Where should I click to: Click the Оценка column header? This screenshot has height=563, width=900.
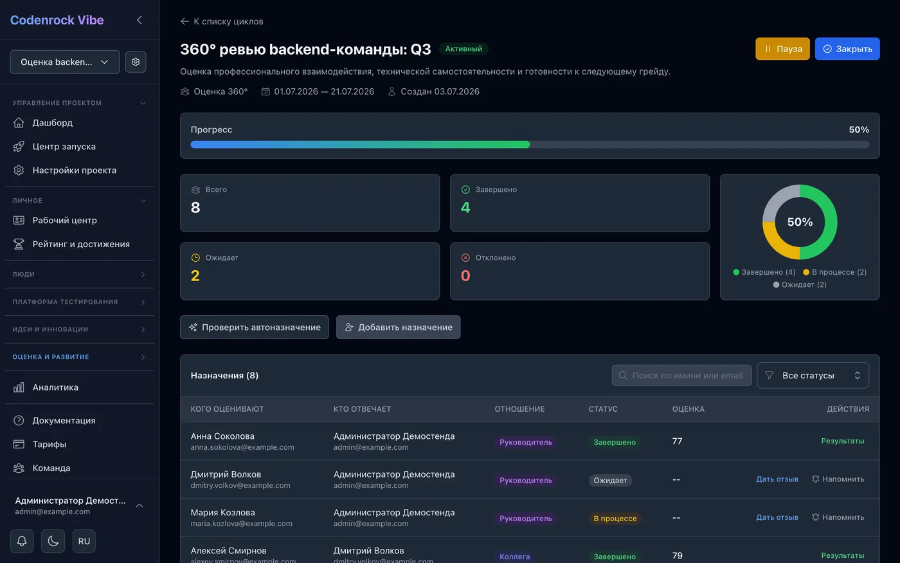pos(688,409)
